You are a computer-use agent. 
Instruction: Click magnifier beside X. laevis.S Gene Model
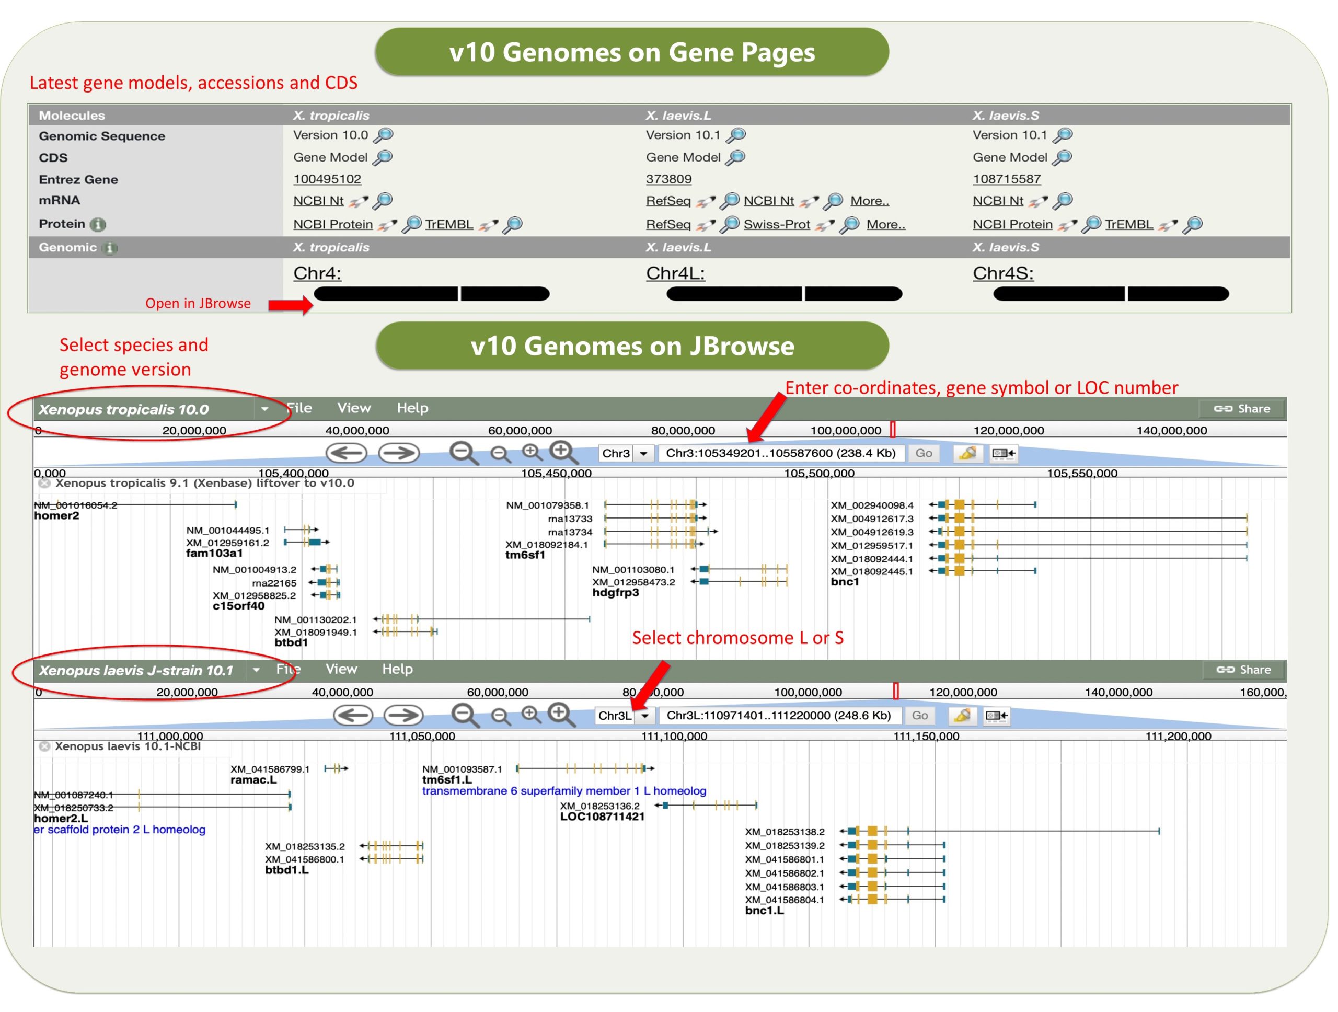(x=1062, y=158)
